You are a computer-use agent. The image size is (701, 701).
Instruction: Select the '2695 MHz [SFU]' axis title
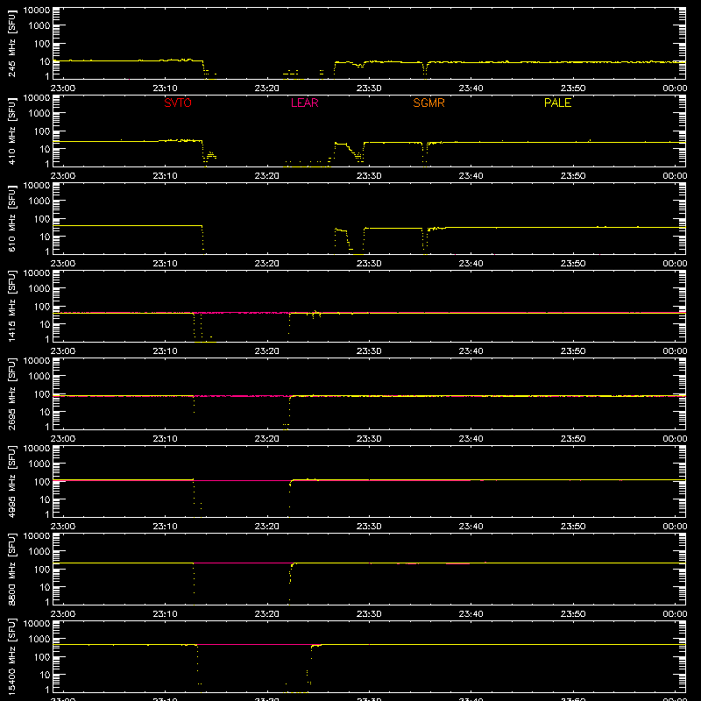[11, 393]
